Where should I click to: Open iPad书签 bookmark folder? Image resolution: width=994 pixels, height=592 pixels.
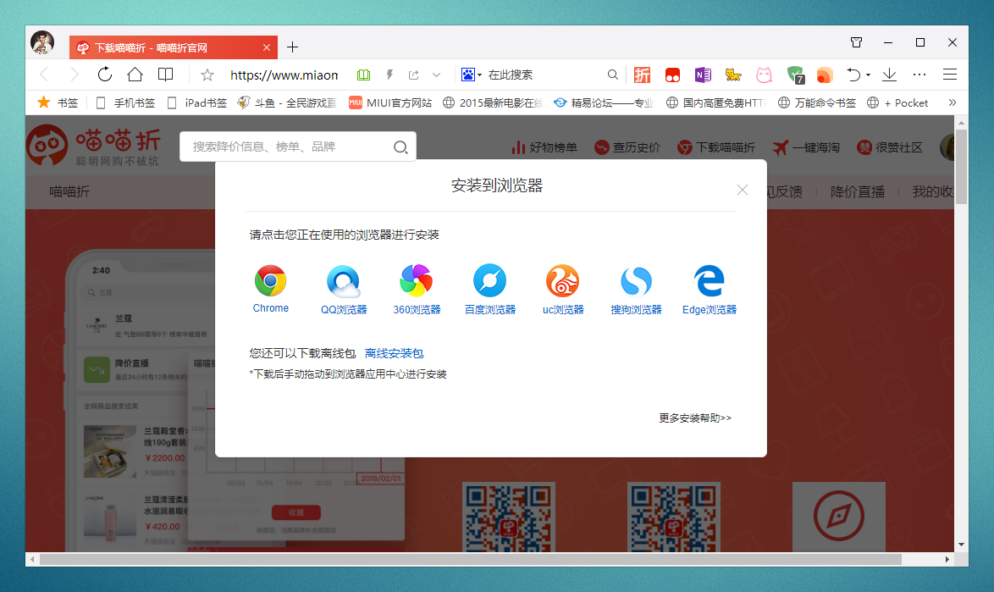point(196,102)
